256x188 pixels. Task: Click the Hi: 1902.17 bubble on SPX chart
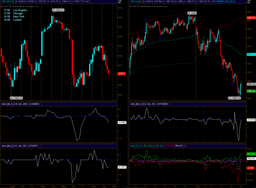click(x=58, y=10)
